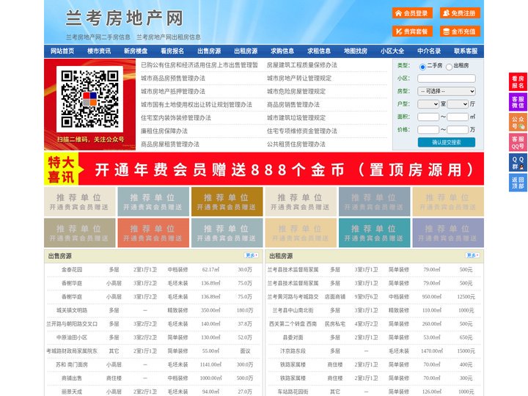Image resolution: width=528 pixels, height=396 pixels.
Task: Expand the 室 room count dropdown
Action: coord(428,104)
